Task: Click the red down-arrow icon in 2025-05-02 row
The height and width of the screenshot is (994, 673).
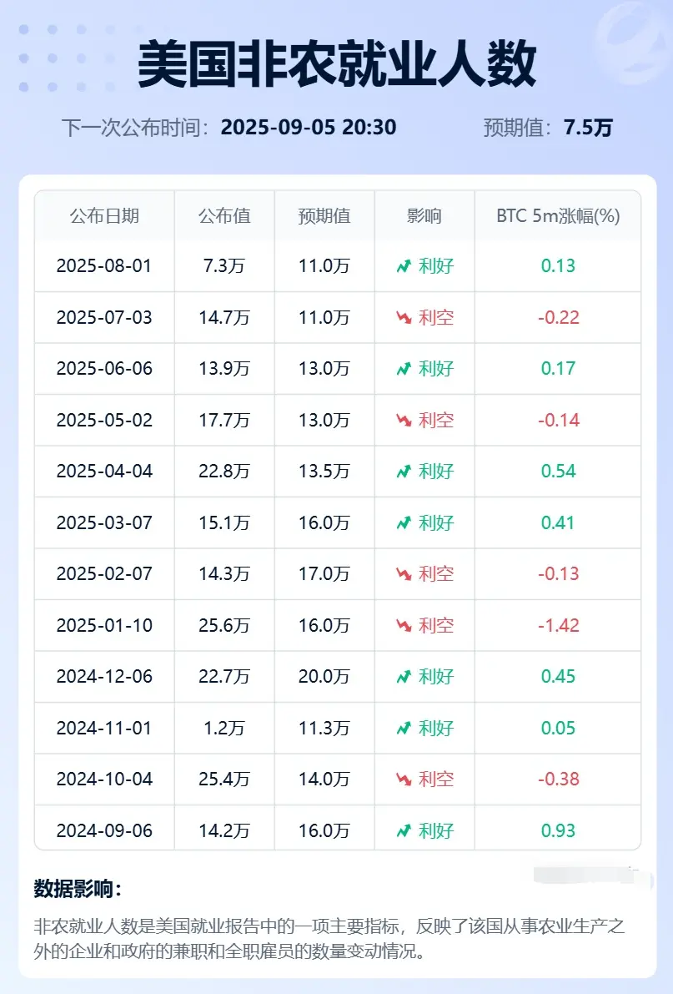Action: pos(404,421)
